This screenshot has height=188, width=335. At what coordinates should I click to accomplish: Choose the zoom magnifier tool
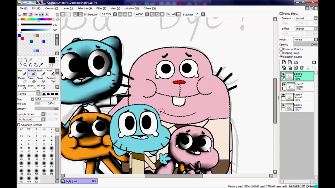pos(25,65)
